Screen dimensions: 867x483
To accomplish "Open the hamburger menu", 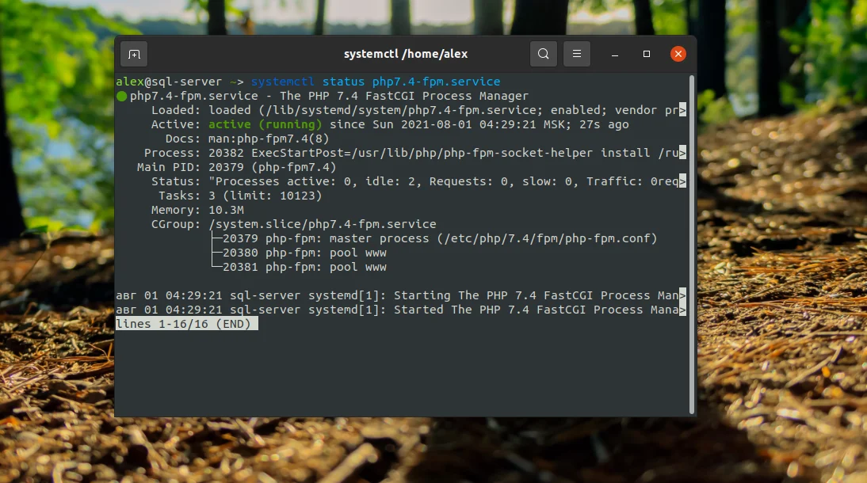I will (x=576, y=54).
